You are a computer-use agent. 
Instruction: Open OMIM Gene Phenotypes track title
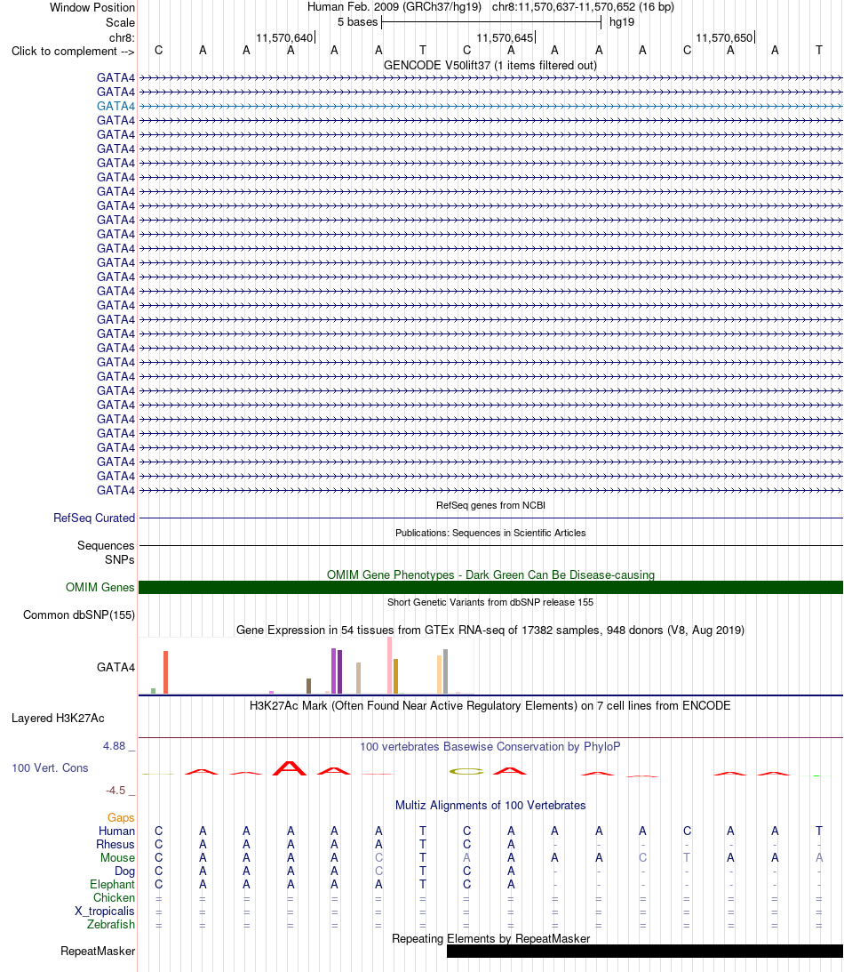[x=490, y=574]
